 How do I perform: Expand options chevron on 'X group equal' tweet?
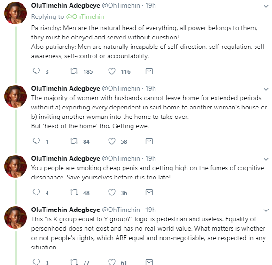(x=266, y=210)
